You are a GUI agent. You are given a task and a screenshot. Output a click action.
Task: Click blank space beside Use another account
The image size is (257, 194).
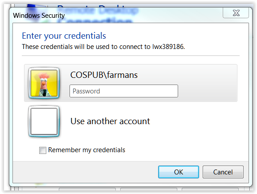(193, 121)
